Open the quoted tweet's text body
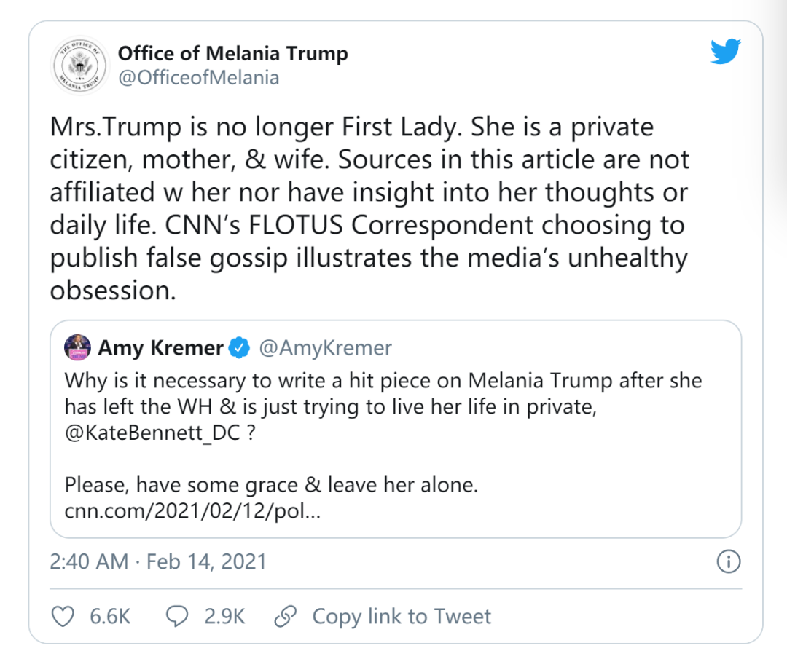The image size is (787, 667). (383, 446)
